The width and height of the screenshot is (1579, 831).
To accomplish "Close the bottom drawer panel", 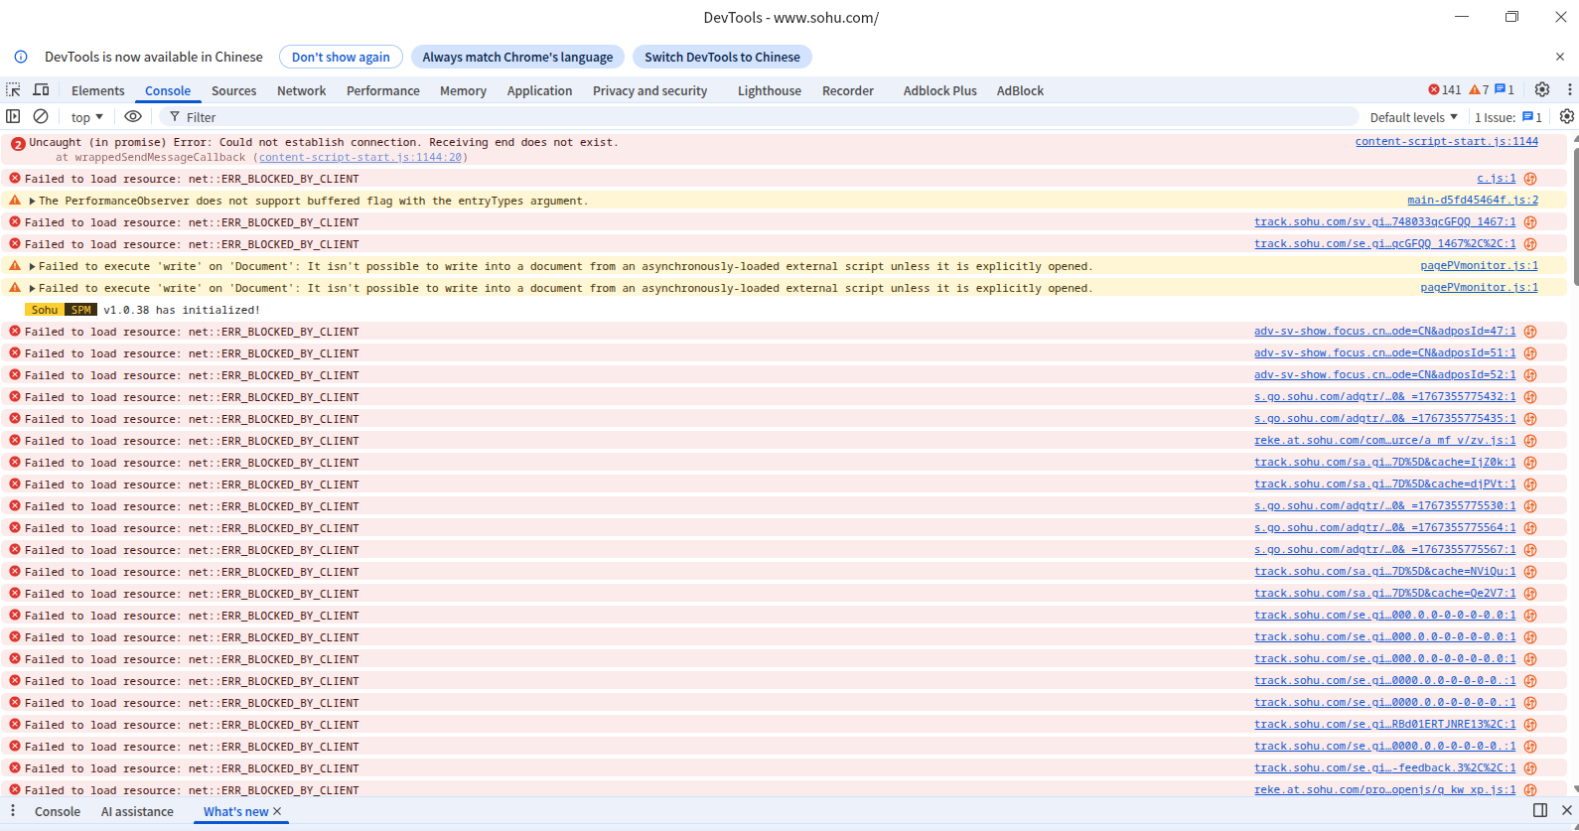I will coord(1567,810).
